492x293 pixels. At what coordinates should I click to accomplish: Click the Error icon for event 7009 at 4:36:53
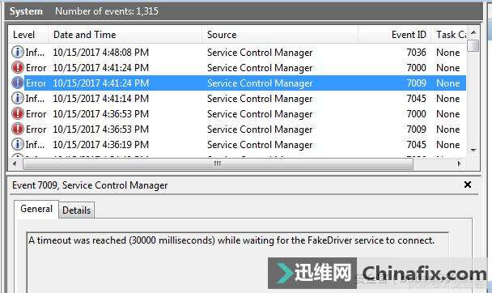(x=18, y=129)
